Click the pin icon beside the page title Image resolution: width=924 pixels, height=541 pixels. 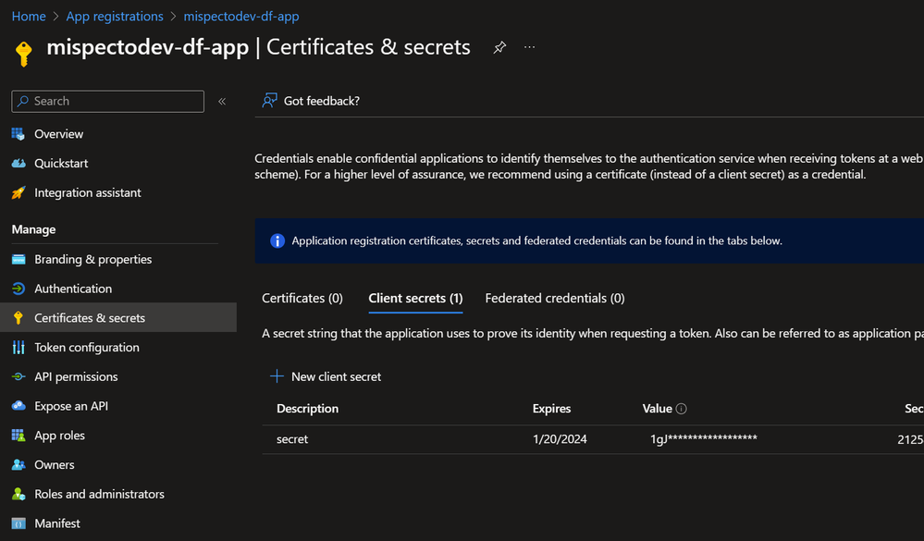click(x=499, y=48)
